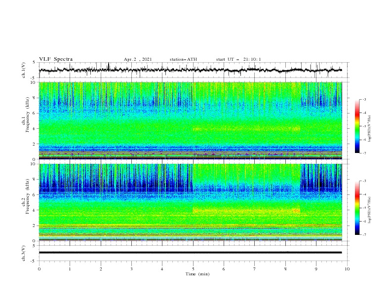Click the ch.2 spectrogram color scale bar
The image size is (391, 302).
coord(357,208)
